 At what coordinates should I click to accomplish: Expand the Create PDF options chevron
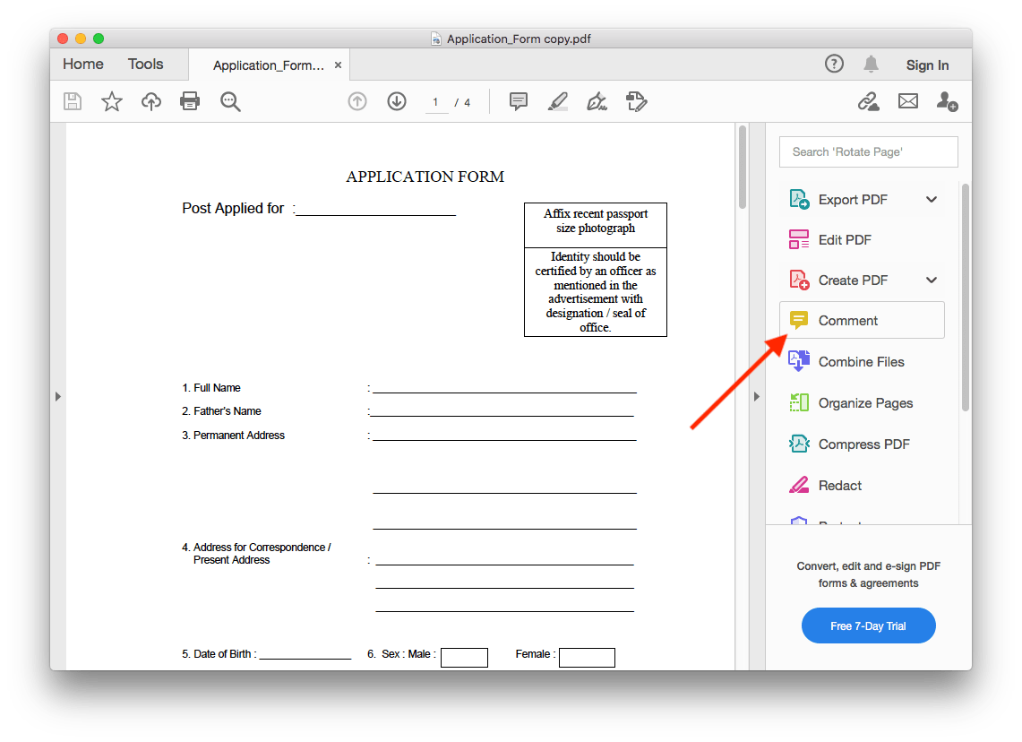[x=931, y=279]
